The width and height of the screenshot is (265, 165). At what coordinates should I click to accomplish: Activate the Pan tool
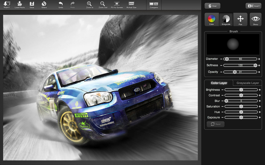(x=240, y=20)
